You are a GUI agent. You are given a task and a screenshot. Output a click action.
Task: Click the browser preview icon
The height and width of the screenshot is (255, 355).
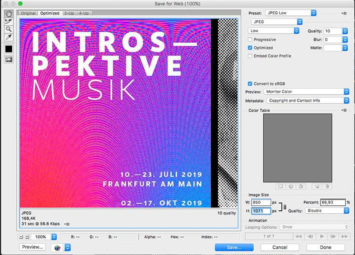click(58, 247)
